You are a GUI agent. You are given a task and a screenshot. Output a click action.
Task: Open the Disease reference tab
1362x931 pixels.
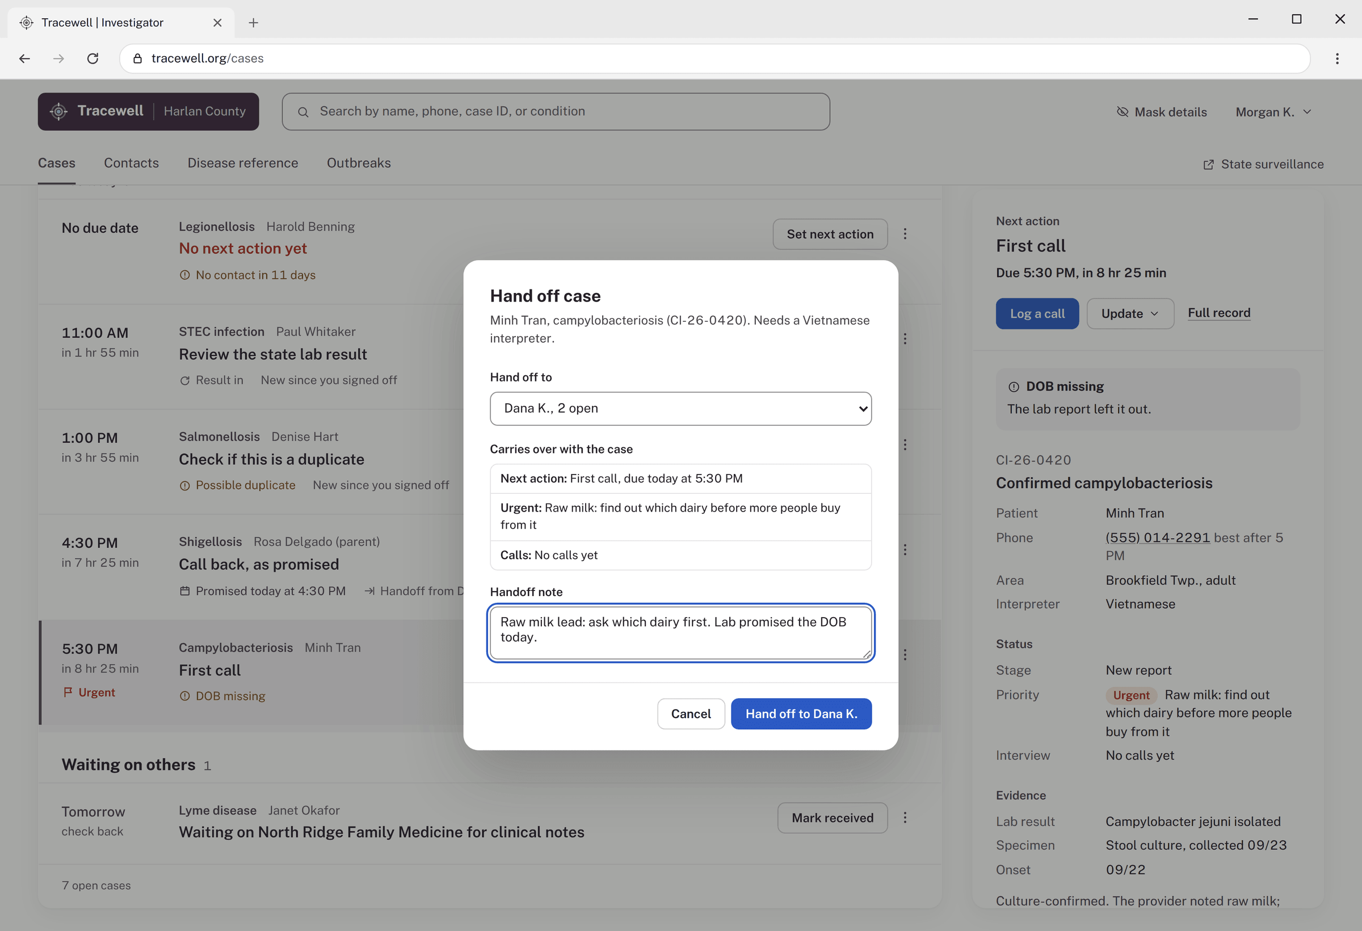point(243,163)
